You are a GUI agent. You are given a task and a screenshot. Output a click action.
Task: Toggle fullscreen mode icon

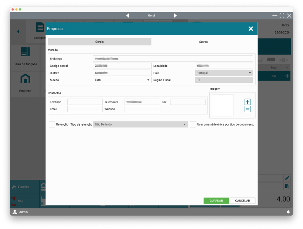[x=282, y=16]
